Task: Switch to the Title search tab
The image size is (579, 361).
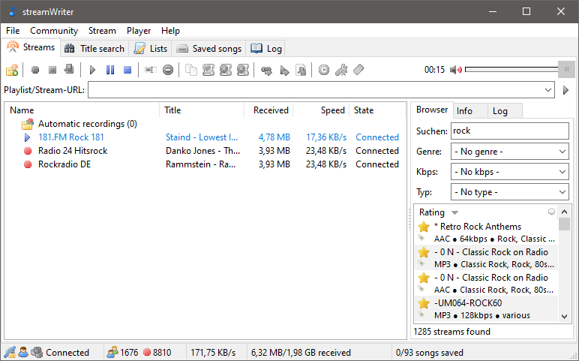Action: [94, 48]
